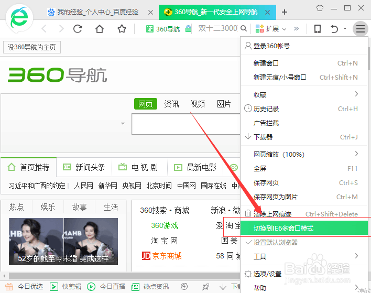Open the 360游戏 link

tap(165, 225)
